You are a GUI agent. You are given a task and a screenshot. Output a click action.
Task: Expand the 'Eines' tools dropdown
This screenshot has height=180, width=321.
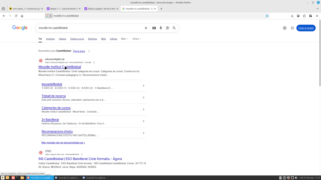tap(137, 39)
